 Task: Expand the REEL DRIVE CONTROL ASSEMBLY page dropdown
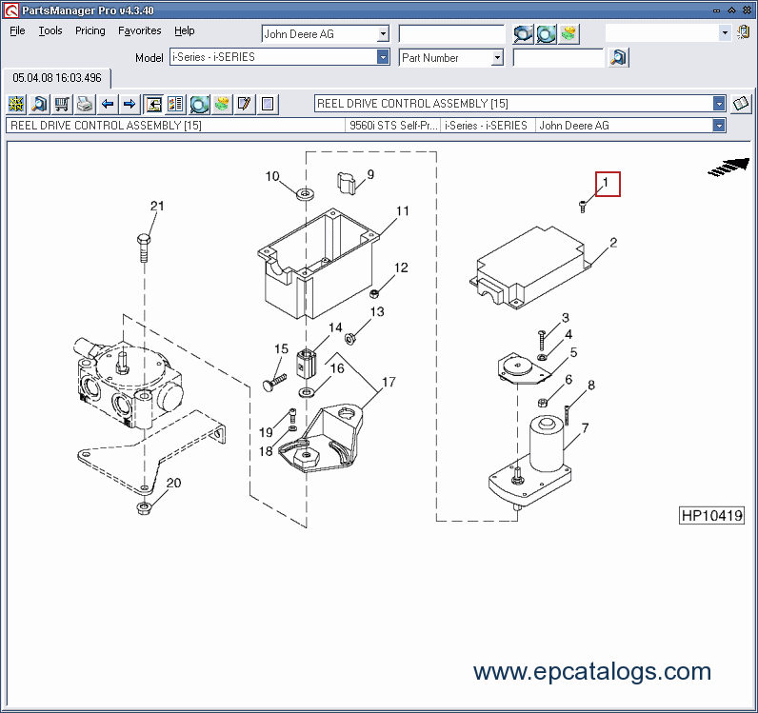719,104
